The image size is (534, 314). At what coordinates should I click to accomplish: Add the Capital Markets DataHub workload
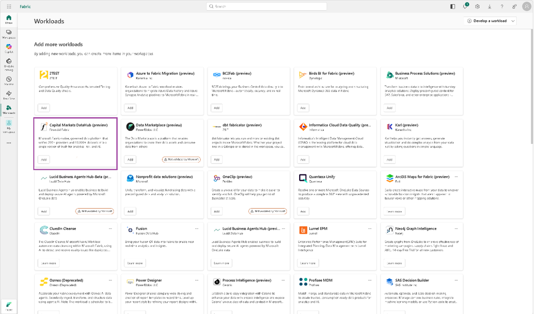click(44, 160)
